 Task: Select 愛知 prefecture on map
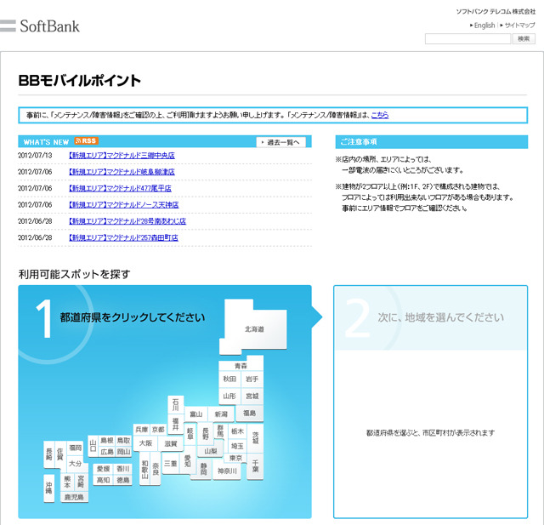(188, 461)
